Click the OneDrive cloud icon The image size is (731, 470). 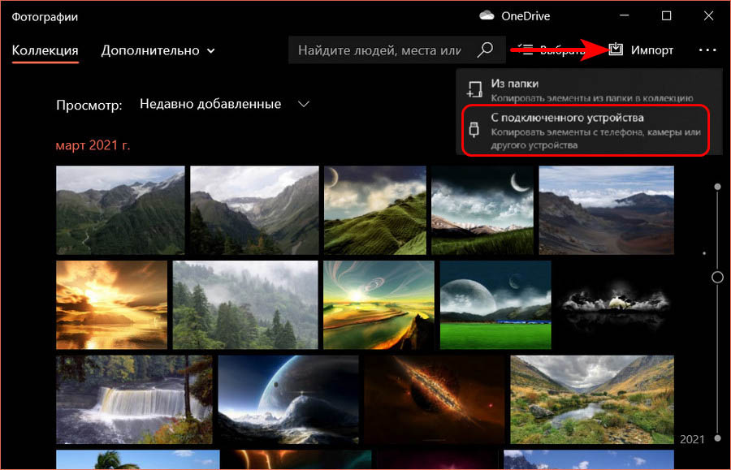(x=487, y=15)
